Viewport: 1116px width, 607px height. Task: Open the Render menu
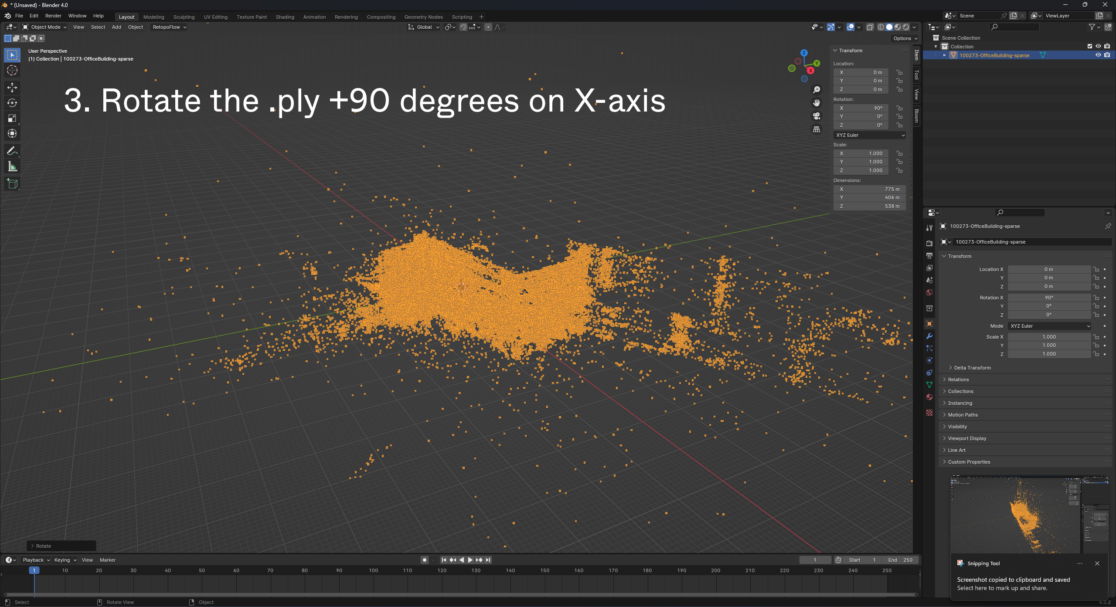tap(53, 16)
